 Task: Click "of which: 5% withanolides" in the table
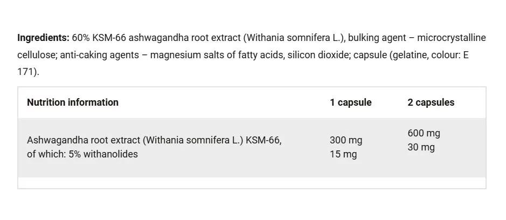click(x=82, y=154)
